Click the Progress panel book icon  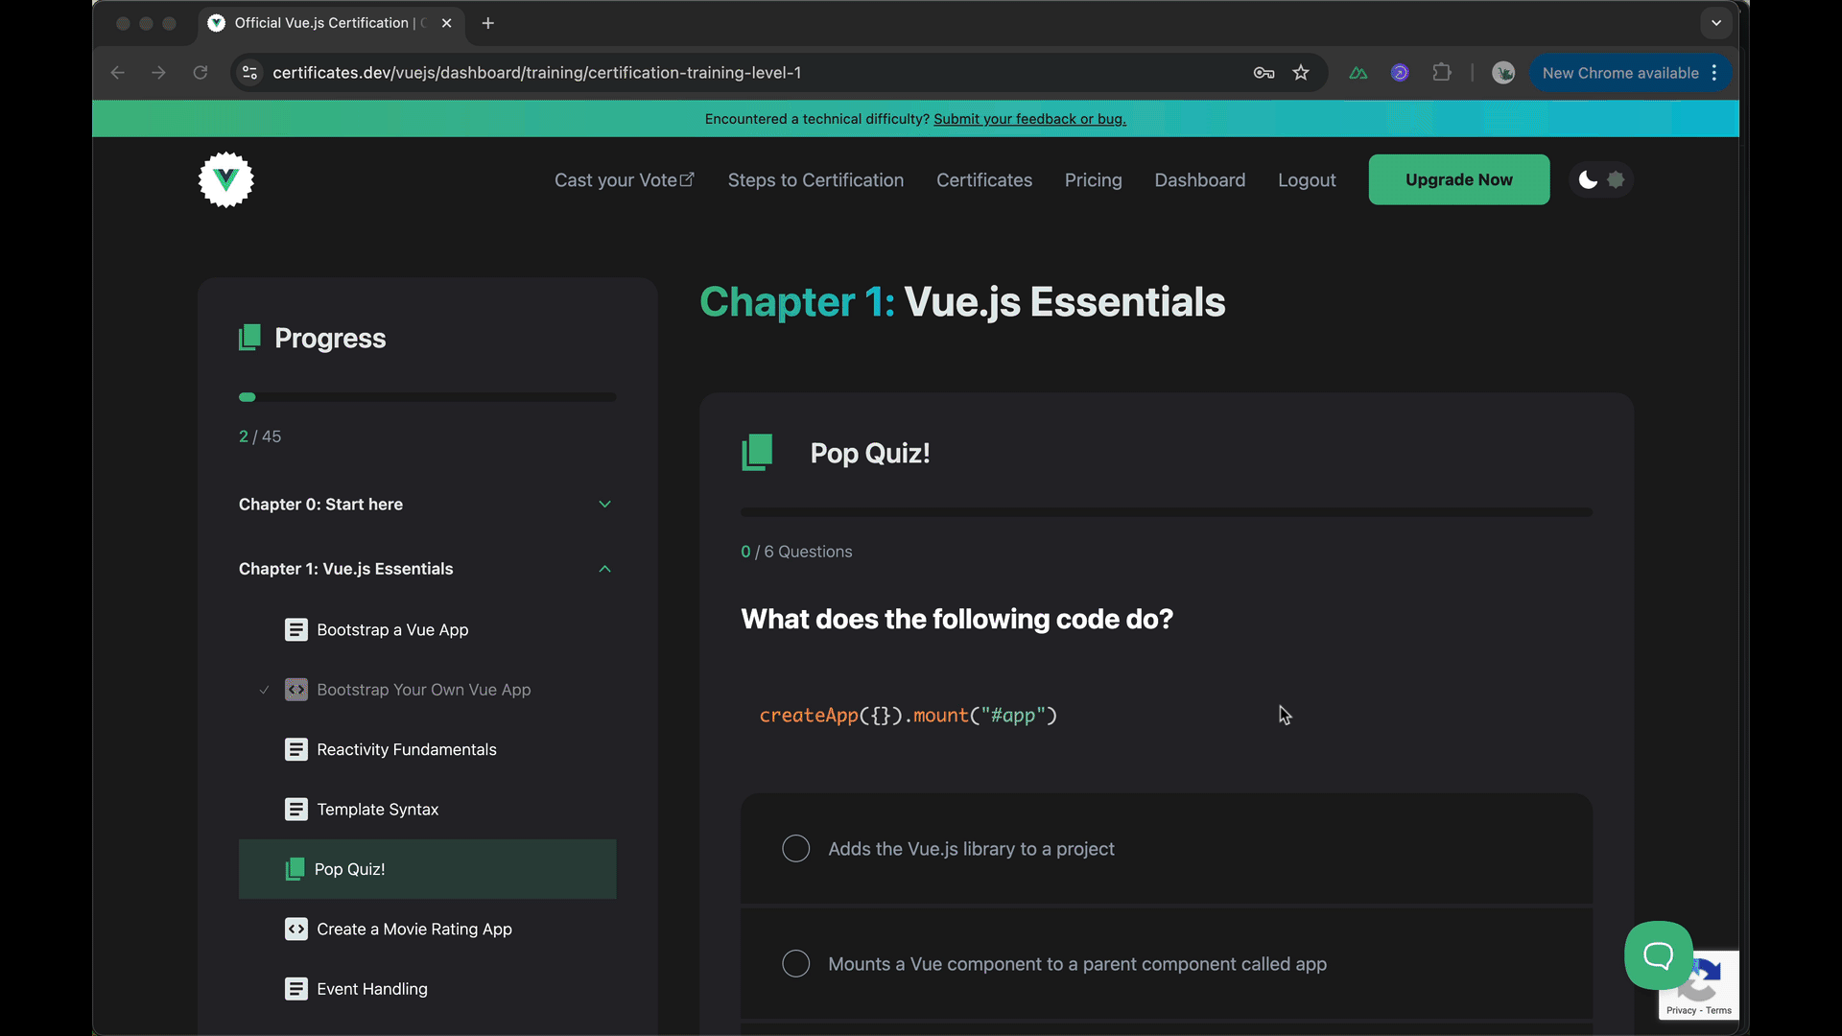[x=249, y=338]
